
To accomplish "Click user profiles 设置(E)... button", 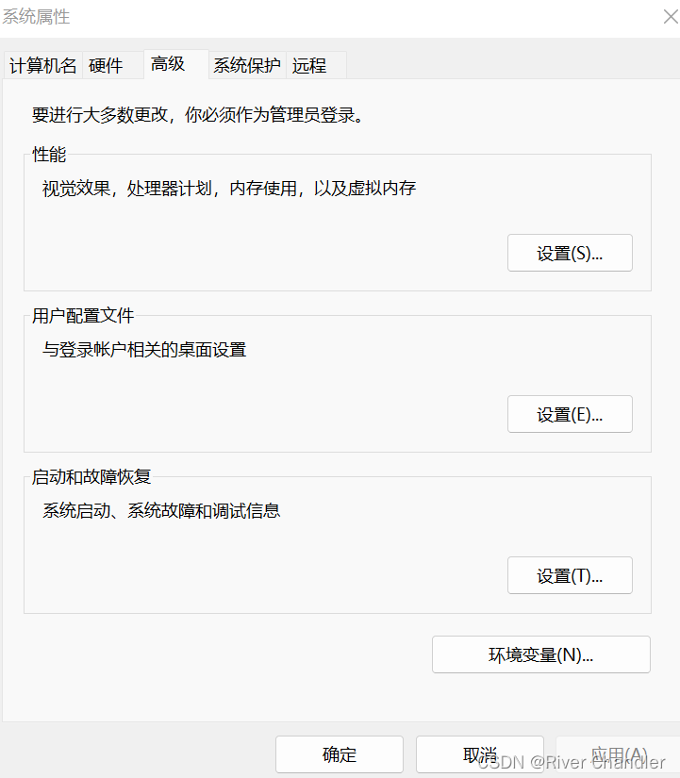I will [x=570, y=414].
